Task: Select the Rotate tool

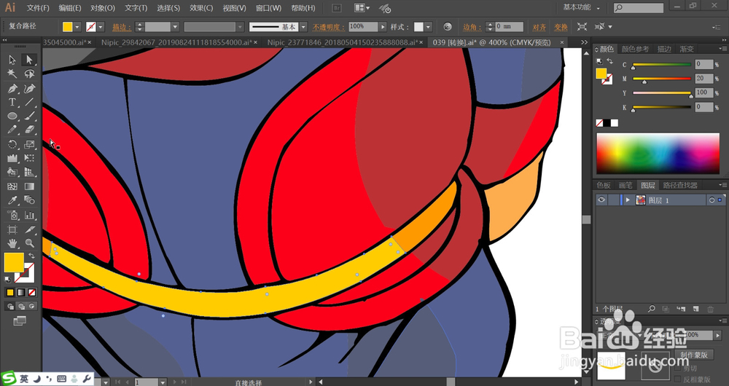Action: (x=12, y=144)
